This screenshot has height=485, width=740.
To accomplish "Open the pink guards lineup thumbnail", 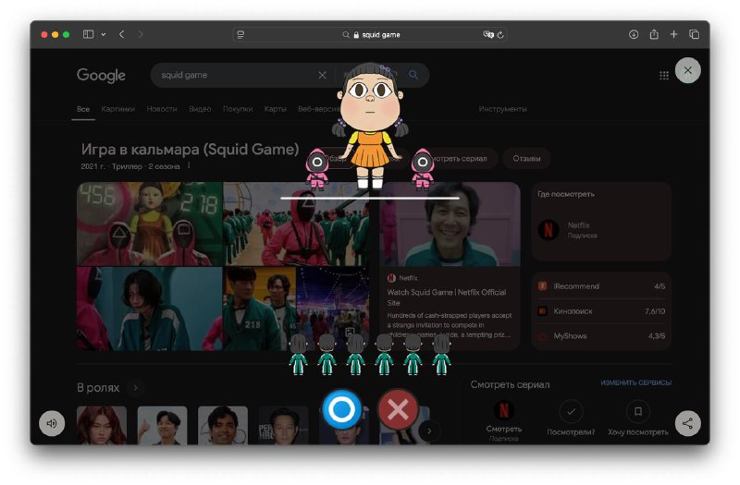I will [x=296, y=224].
